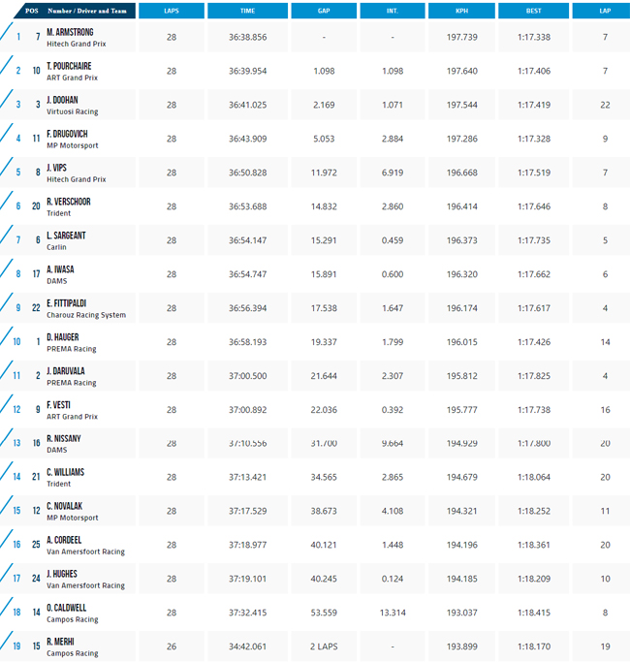Viewport: 630px width, 662px height.
Task: Click Doohan's gap value 2.169
Action: [324, 105]
